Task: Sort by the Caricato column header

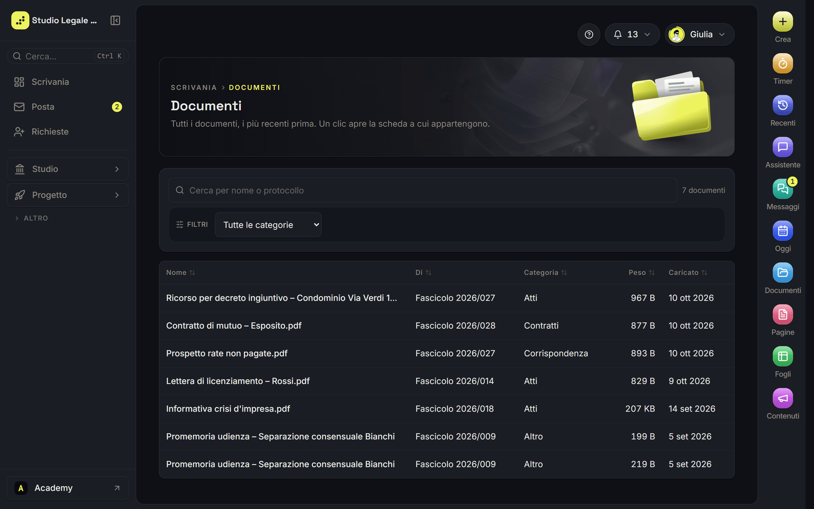Action: click(688, 272)
